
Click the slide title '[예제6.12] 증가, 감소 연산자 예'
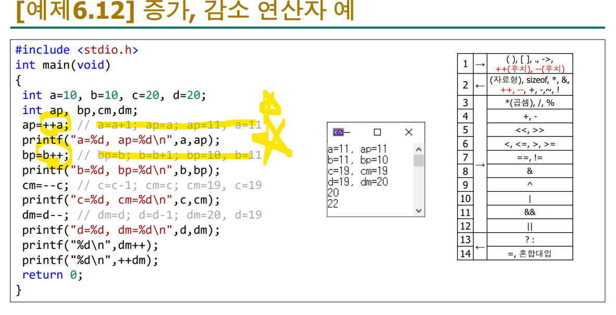(184, 11)
